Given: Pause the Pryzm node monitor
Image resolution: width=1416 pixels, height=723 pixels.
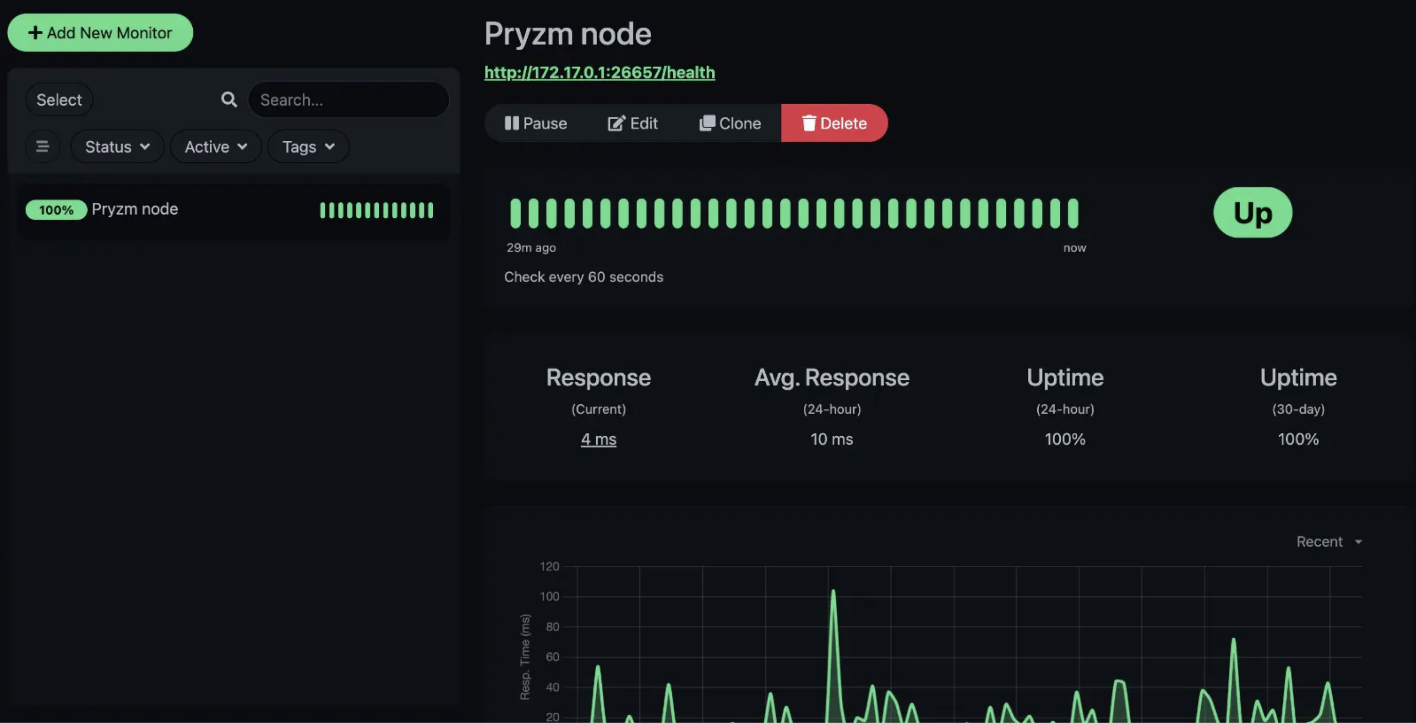Looking at the screenshot, I should pos(535,123).
